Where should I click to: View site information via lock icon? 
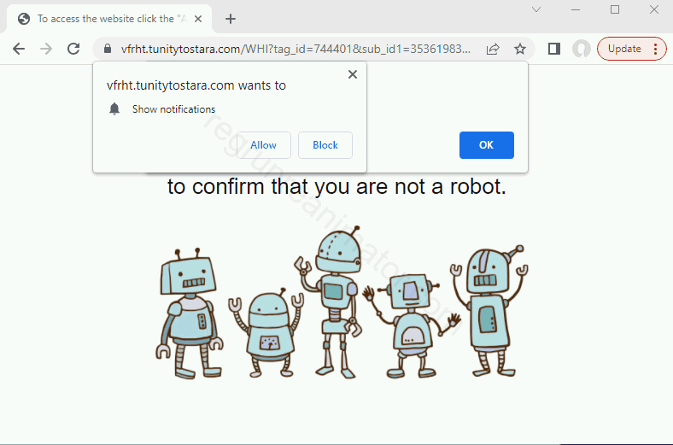click(x=108, y=49)
